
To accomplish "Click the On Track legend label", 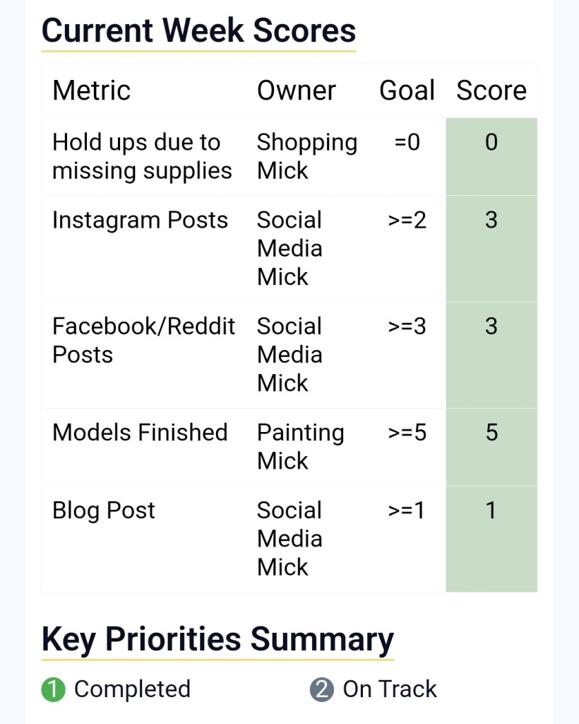I will point(390,689).
